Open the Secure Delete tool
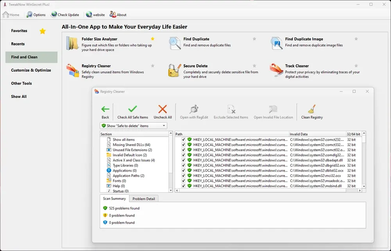The width and height of the screenshot is (391, 251). pyautogui.click(x=212, y=71)
